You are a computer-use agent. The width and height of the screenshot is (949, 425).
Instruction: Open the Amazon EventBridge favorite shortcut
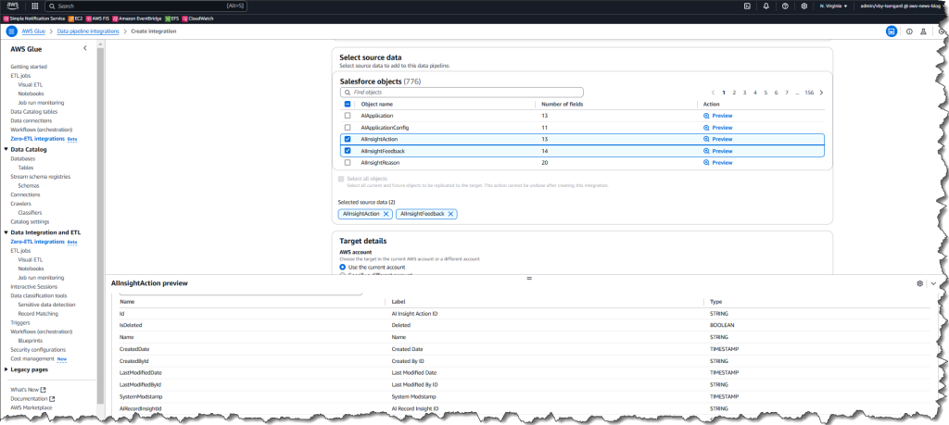137,19
